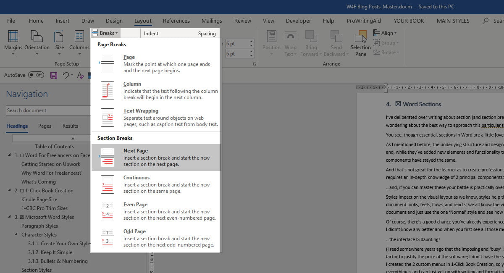
Task: Open the Group dropdown
Action: (386, 43)
